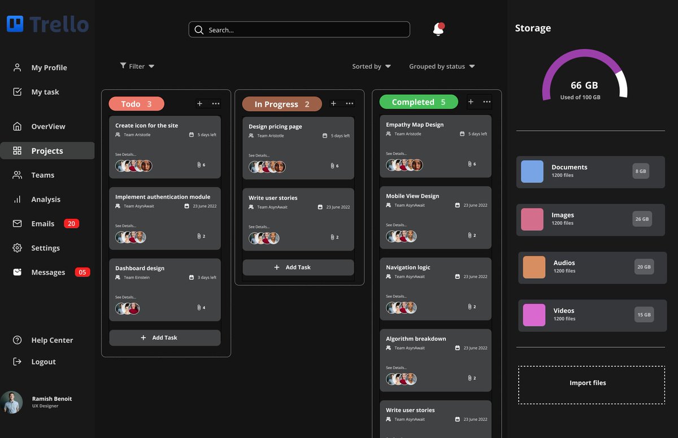Image resolution: width=678 pixels, height=438 pixels.
Task: Click the Algorithm breakdown card title
Action: click(x=416, y=339)
